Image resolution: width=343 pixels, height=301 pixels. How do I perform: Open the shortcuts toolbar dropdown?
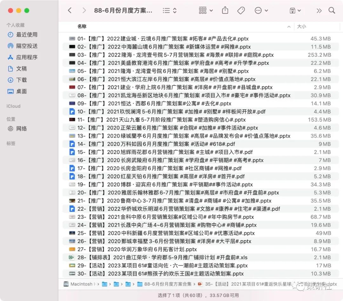pyautogui.click(x=295, y=10)
